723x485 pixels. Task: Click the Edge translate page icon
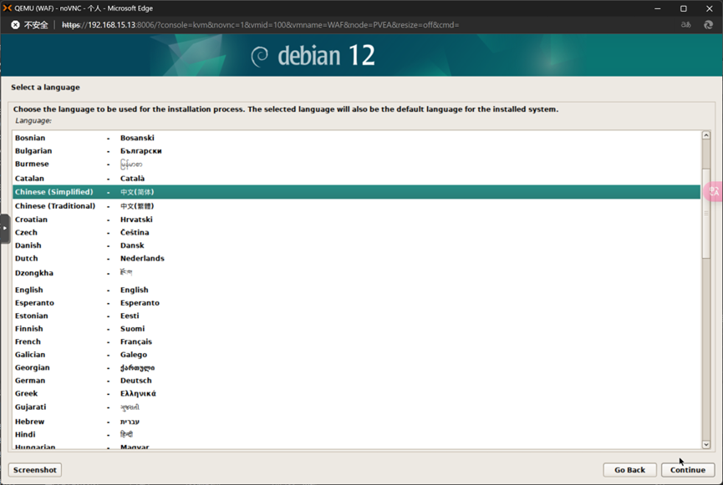pyautogui.click(x=713, y=191)
